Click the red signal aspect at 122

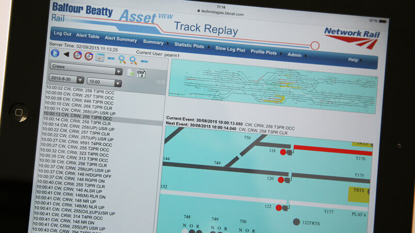(278, 208)
